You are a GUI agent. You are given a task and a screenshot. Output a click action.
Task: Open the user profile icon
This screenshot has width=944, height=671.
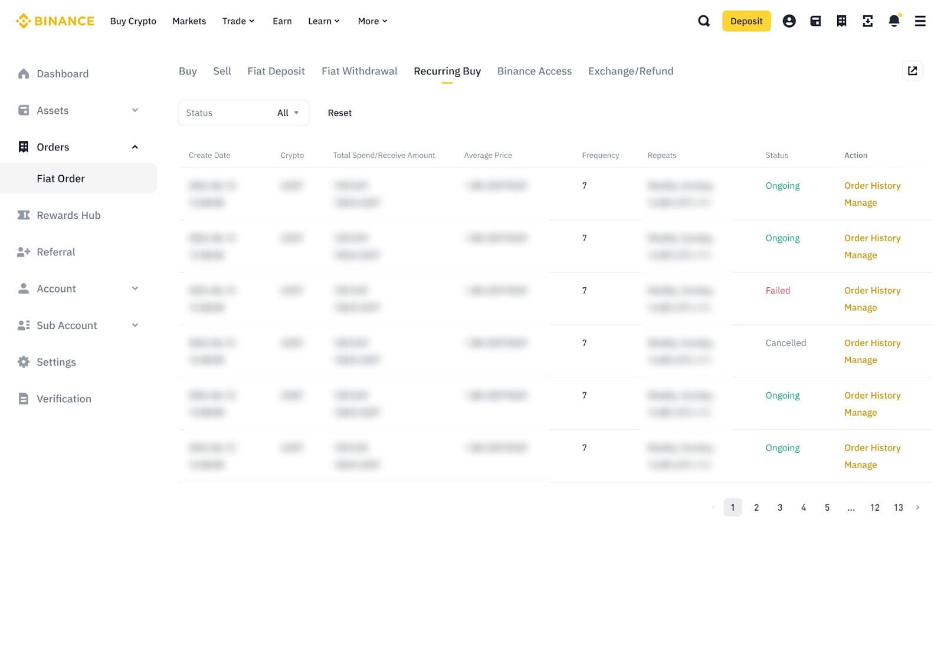click(x=789, y=21)
